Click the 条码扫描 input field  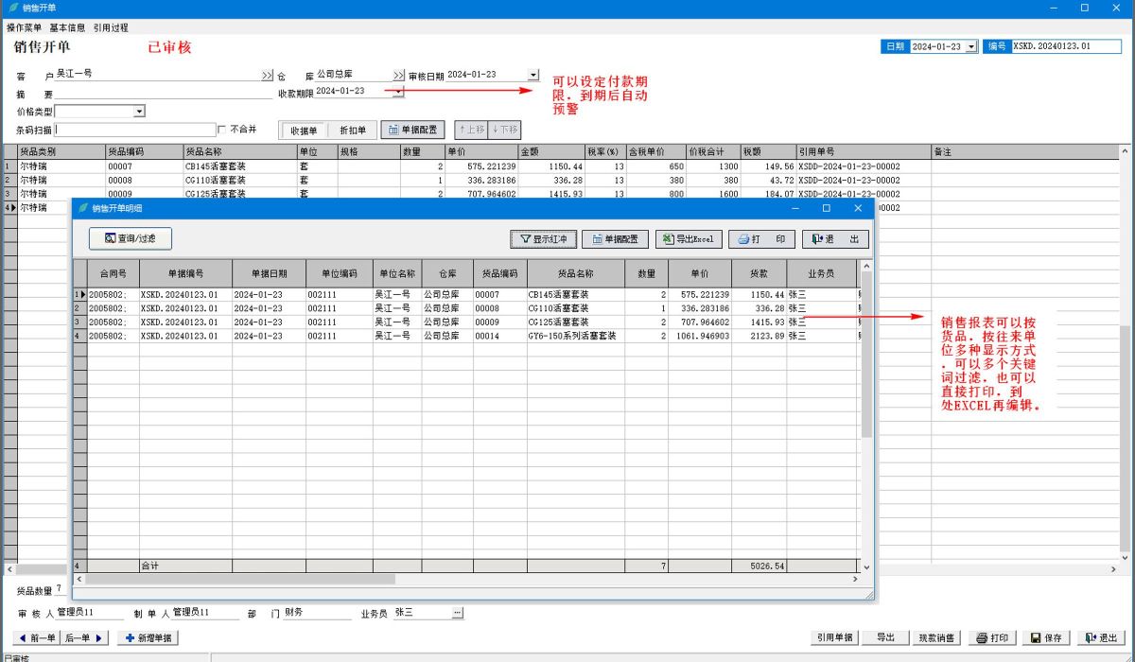click(x=135, y=130)
